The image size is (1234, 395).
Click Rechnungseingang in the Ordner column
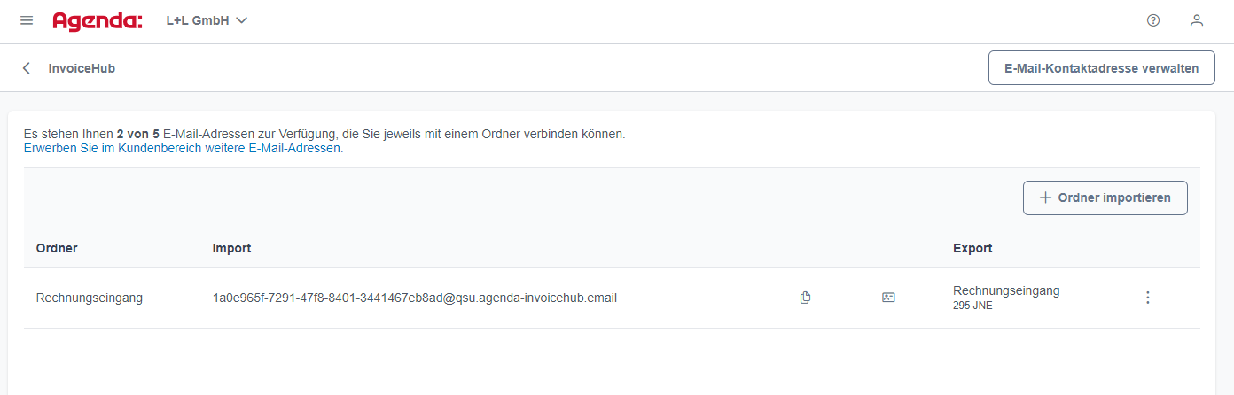90,298
